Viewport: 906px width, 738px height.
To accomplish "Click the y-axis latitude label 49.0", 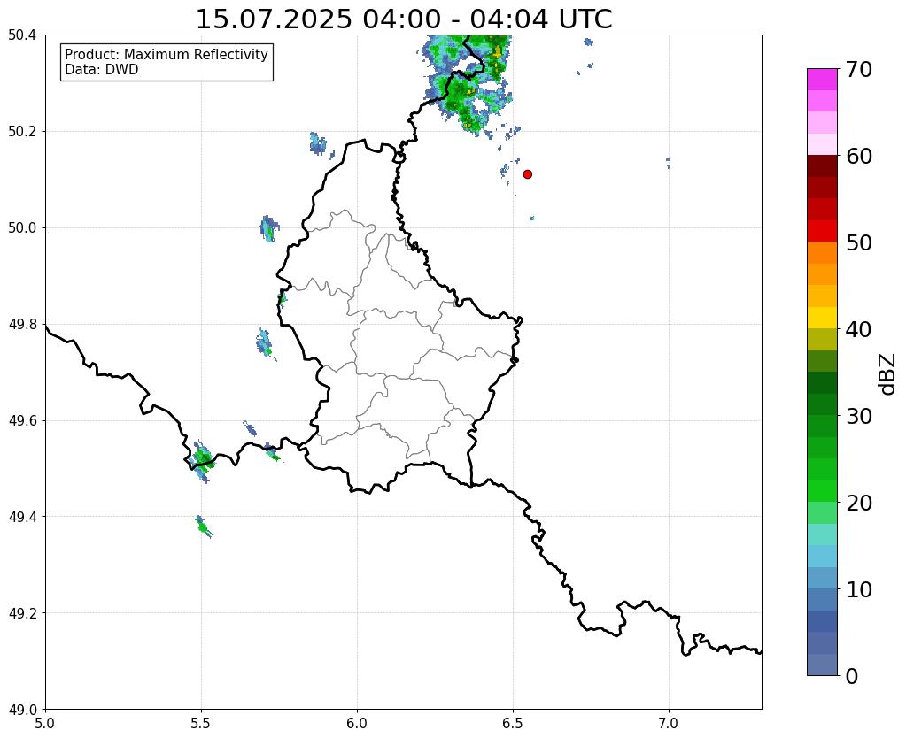I will 22,710.
